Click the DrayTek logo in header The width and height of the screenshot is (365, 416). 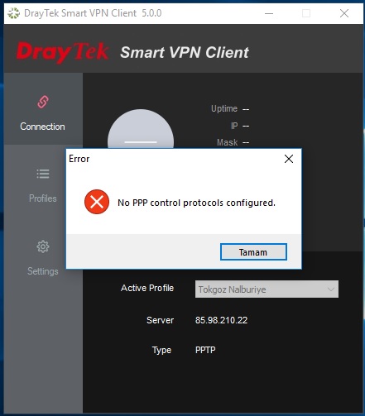pos(62,52)
